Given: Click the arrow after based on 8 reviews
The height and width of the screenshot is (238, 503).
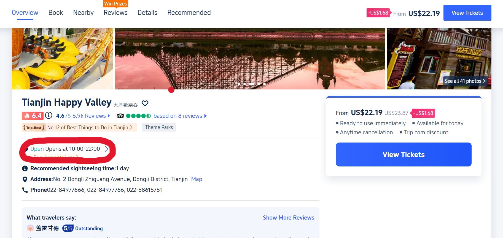Looking at the screenshot, I should [205, 116].
